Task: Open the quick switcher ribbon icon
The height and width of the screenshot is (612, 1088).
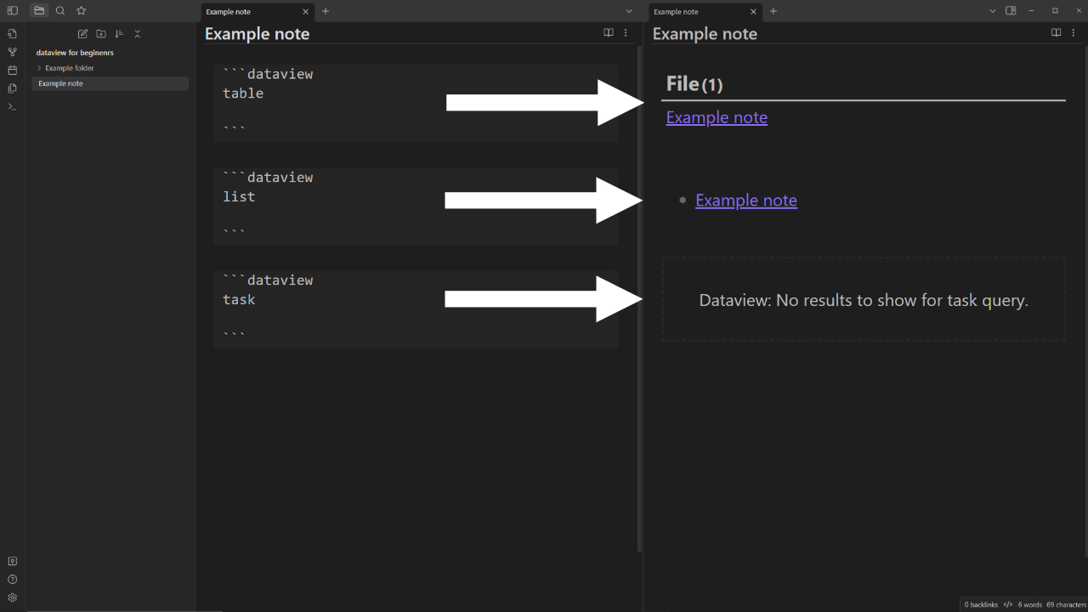Action: click(12, 34)
